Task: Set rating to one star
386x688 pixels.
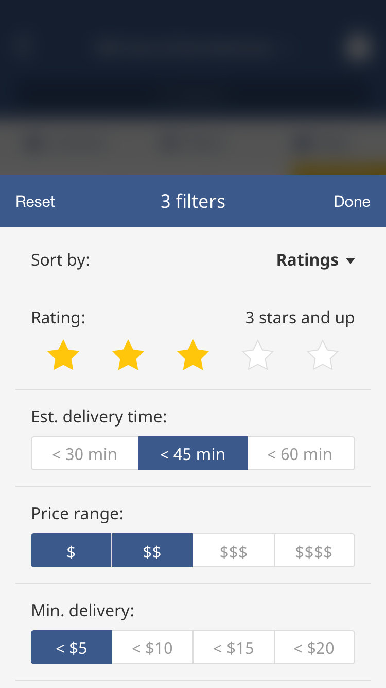Action: (63, 355)
